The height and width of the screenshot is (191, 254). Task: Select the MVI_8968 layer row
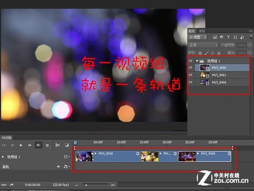(x=222, y=82)
